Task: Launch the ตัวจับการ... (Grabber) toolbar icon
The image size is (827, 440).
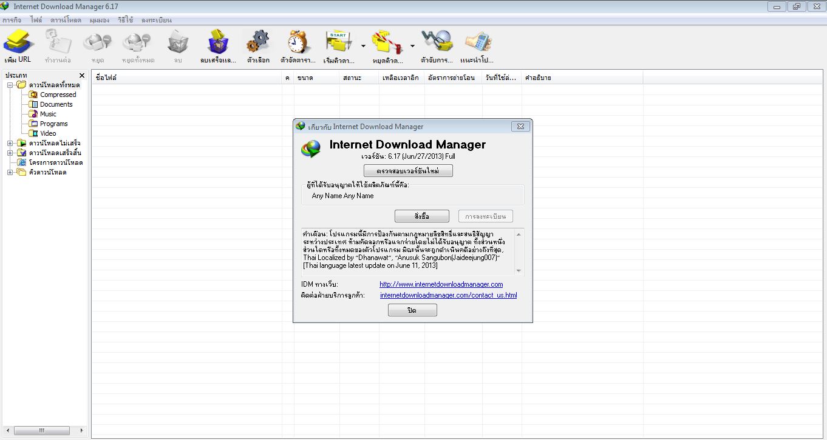Action: pyautogui.click(x=437, y=42)
